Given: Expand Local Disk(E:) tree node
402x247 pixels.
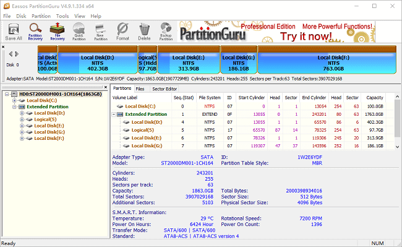Looking at the screenshot, I should click(22, 126).
